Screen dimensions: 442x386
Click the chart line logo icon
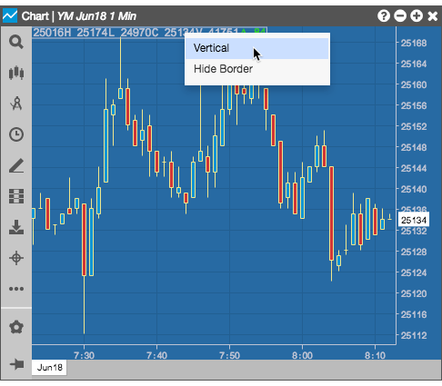tap(10, 15)
